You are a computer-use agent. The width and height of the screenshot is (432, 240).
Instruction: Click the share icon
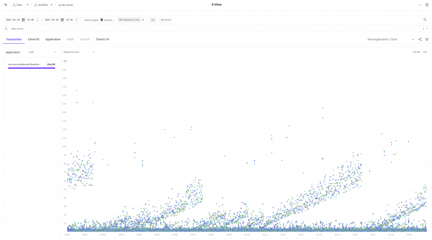pos(420,39)
